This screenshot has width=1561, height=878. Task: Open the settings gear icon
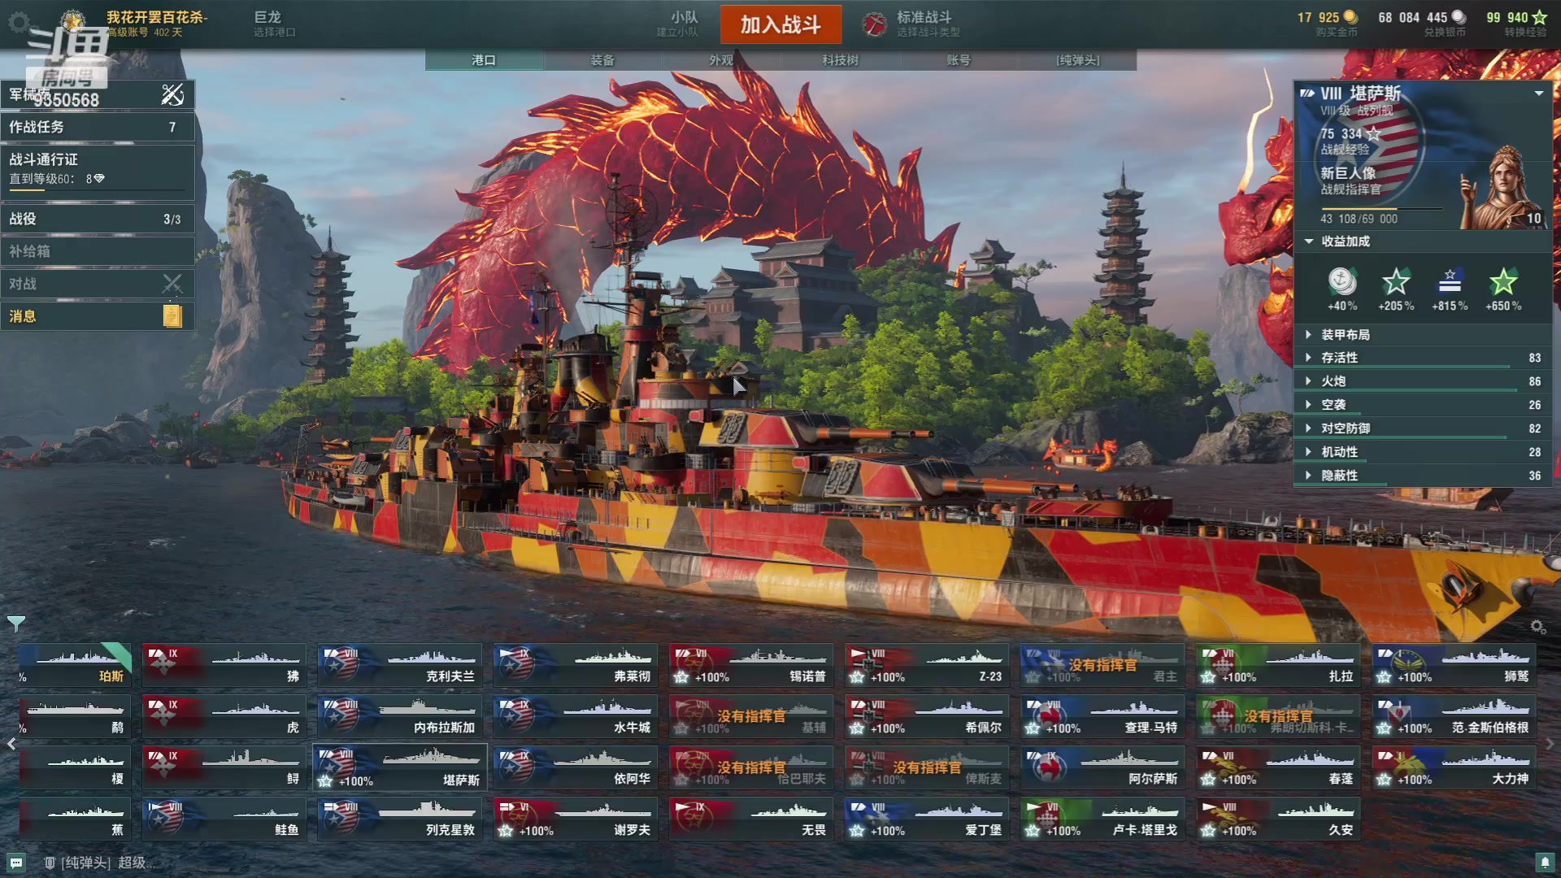point(18,22)
